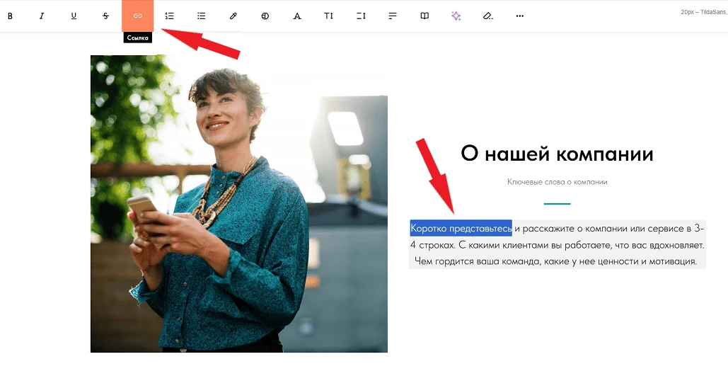Viewport: 728px width, 371px height.
Task: Toggle italic text style
Action: point(42,16)
